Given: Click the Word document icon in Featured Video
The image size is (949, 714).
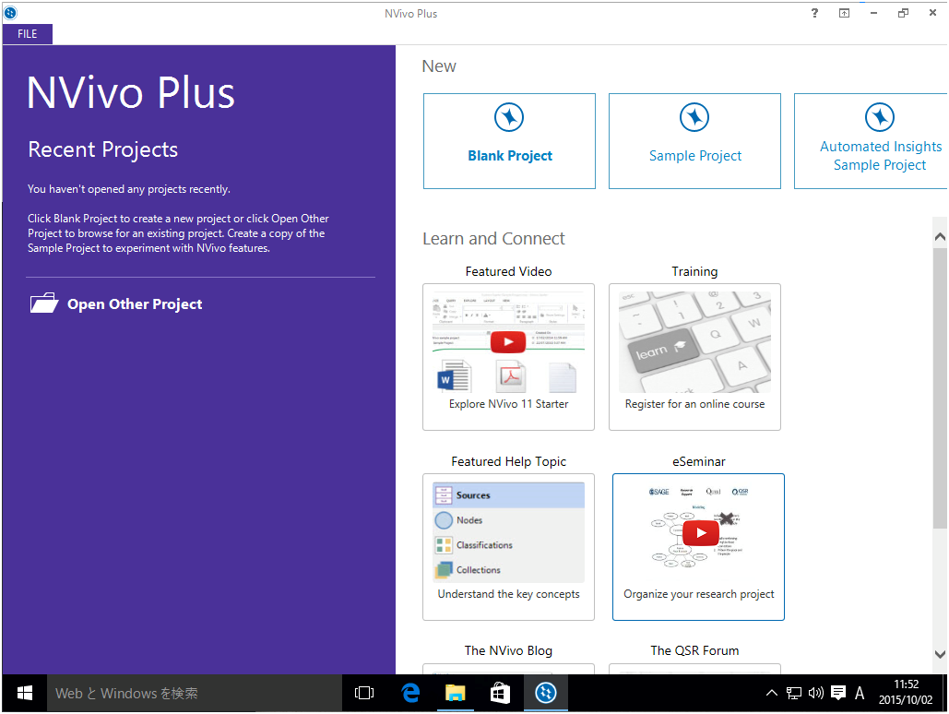Looking at the screenshot, I should coord(454,376).
